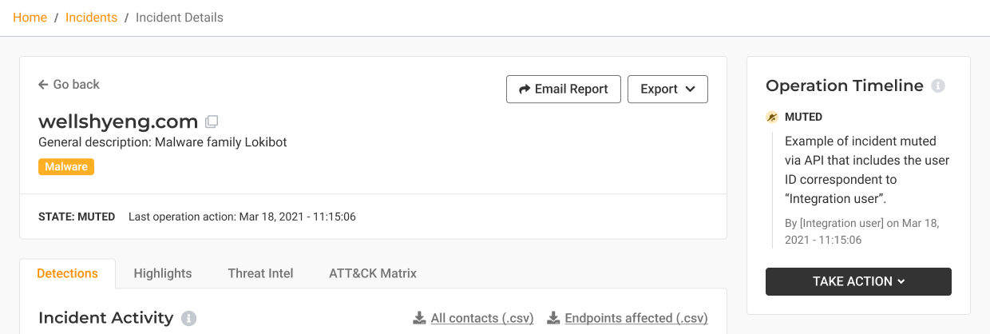Viewport: 990px width, 334px height.
Task: Click the Malware tag badge
Action: point(66,166)
